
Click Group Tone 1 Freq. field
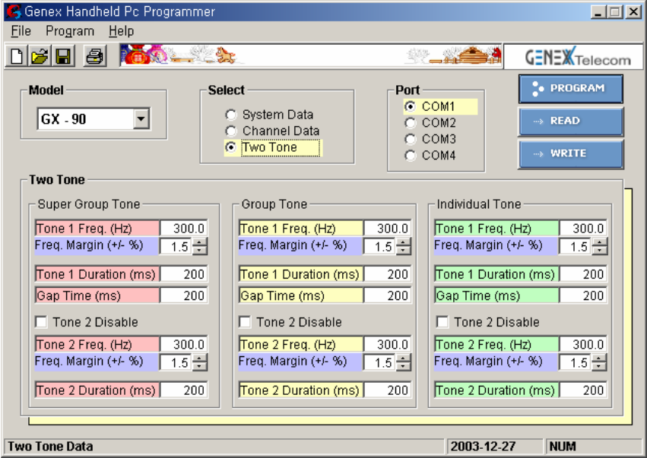[x=388, y=229]
